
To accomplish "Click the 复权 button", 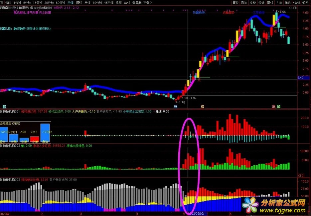I will click(x=235, y=3).
